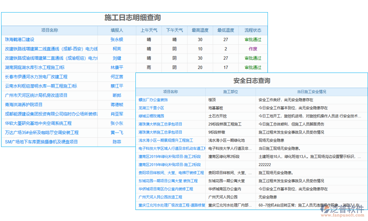Open the 湖南洞庭湖水库引水工程施工1标 link
Image resolution: width=368 pixels, height=221 pixels.
click(42, 67)
